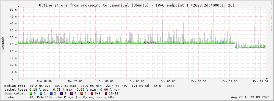Click the 25 m y-axis label
Image resolution: width=274 pixels, height=101 pixels.
point(13,44)
